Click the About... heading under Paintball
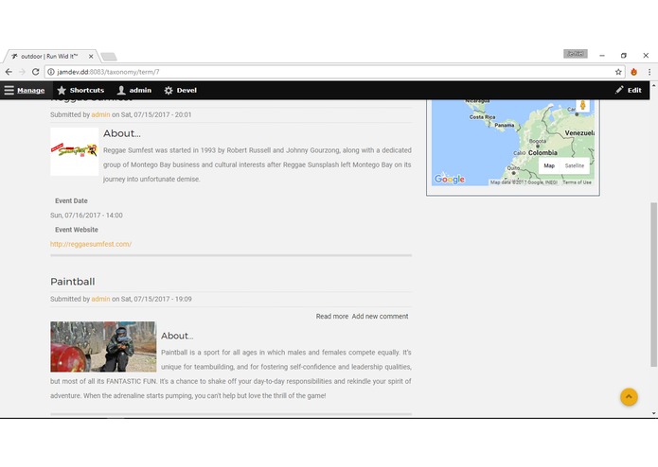The height and width of the screenshot is (467, 658). click(x=177, y=336)
